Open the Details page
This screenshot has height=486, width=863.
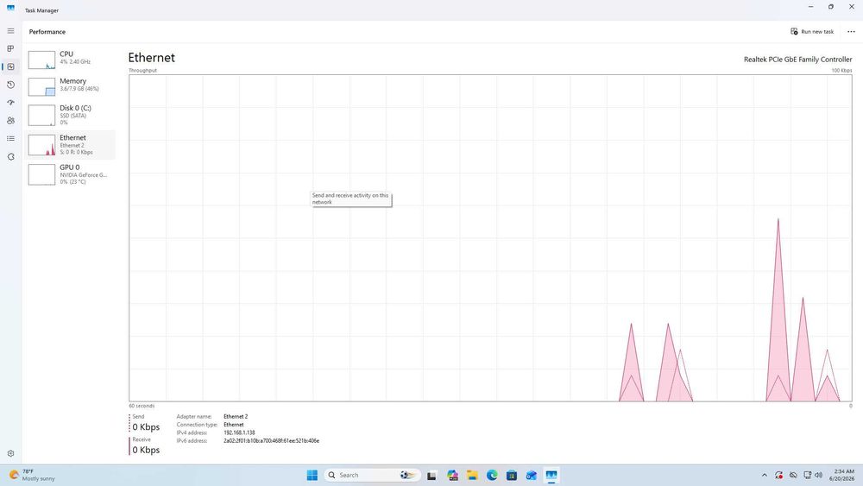click(x=10, y=139)
